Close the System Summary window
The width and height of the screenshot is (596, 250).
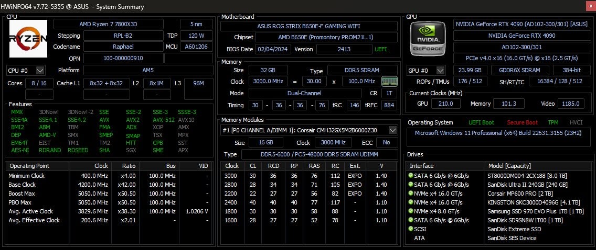point(590,6)
